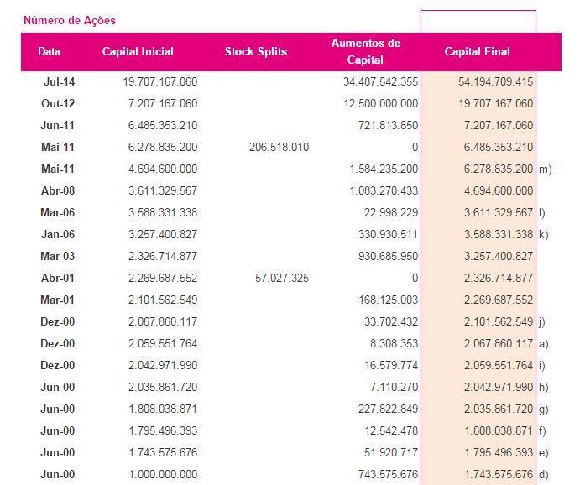Click the "Capital Final" column header
The height and width of the screenshot is (485, 580).
(478, 52)
